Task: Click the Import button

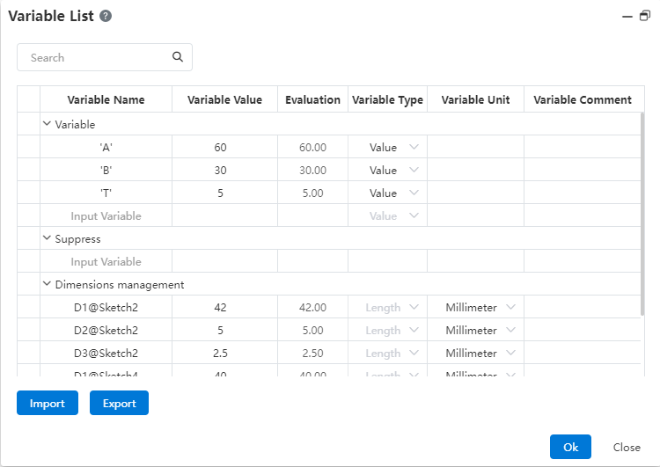Action: (48, 403)
